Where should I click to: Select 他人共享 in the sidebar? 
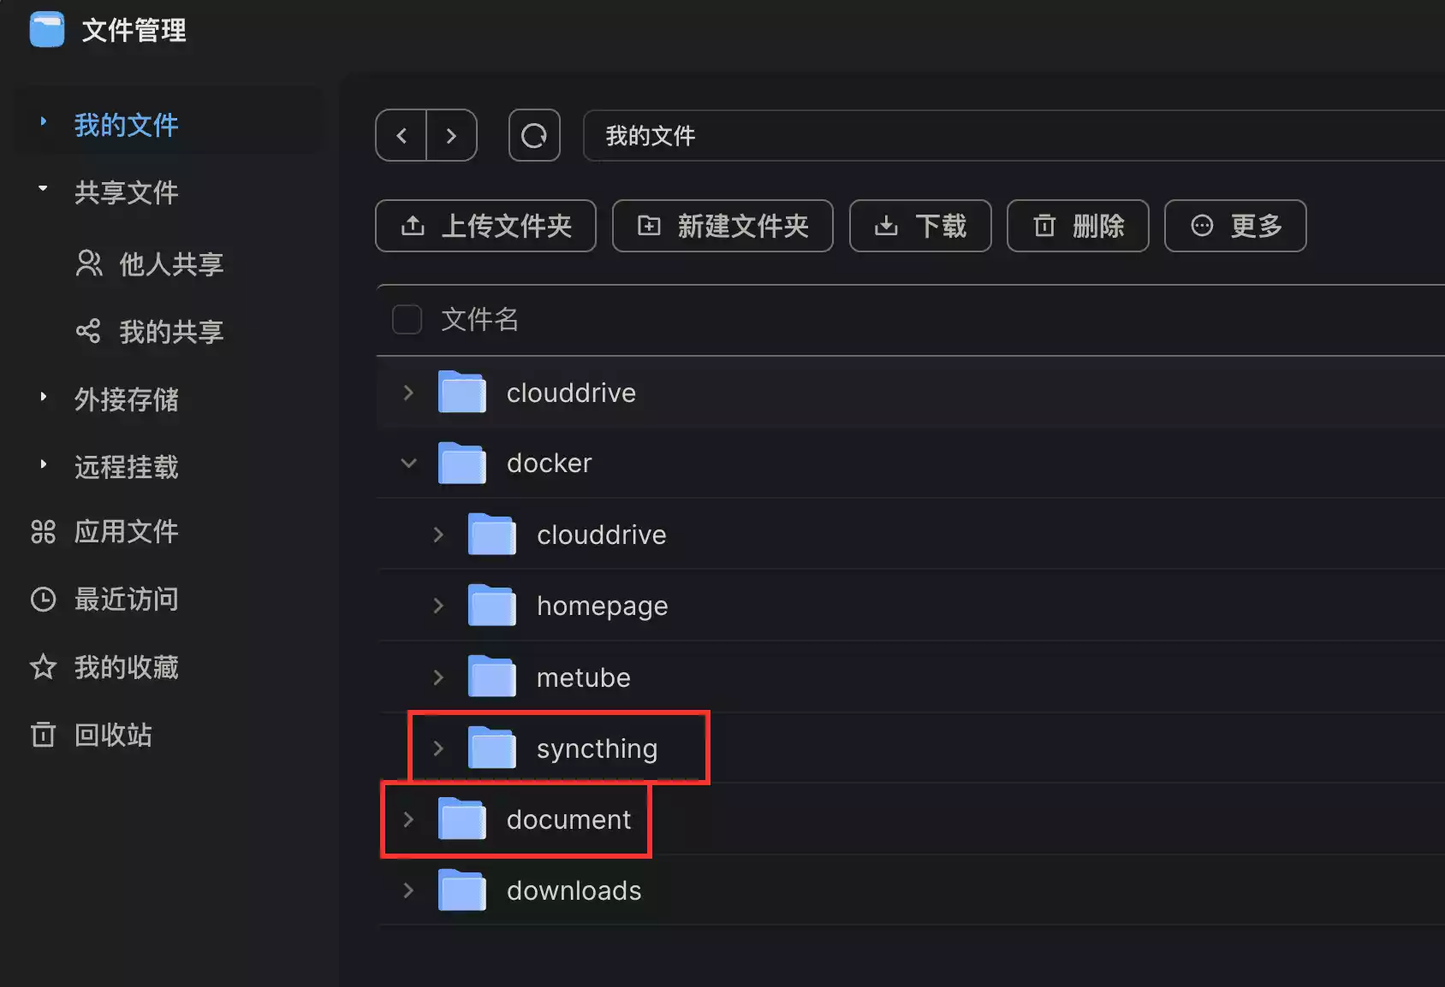tap(170, 263)
